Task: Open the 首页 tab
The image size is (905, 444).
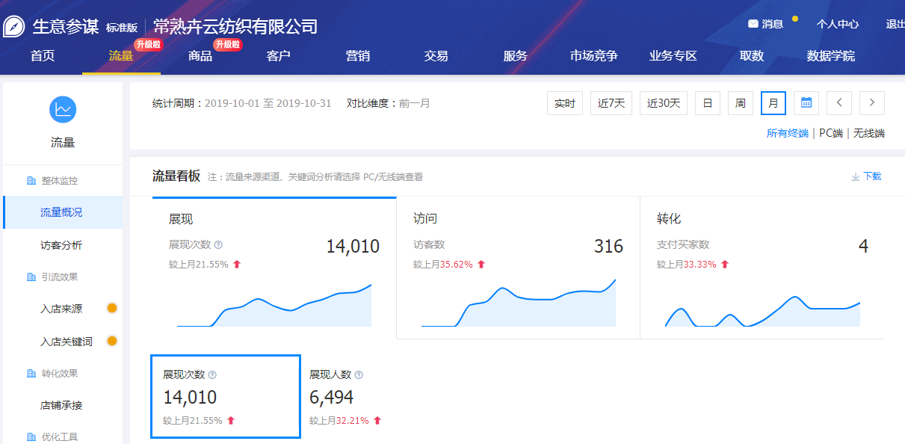Action: click(x=43, y=56)
